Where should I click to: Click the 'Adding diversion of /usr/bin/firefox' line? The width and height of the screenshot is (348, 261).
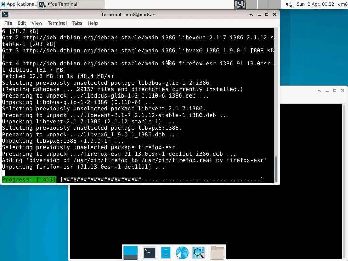[x=134, y=160]
